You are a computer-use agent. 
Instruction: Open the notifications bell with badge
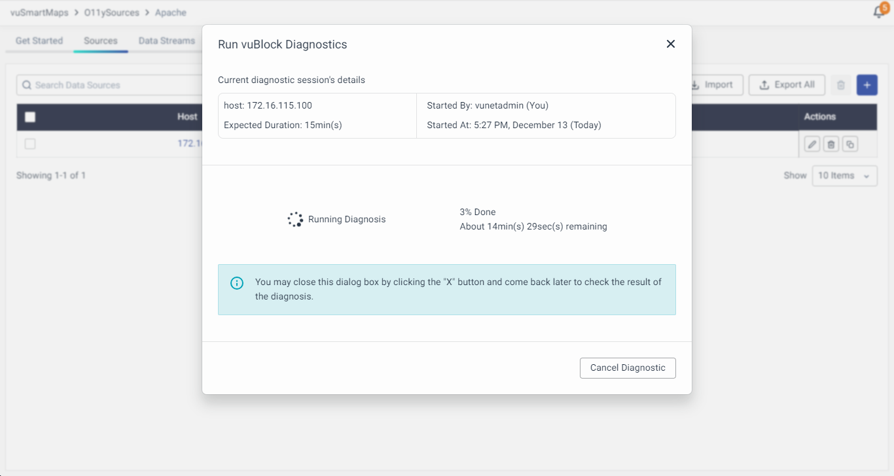coord(880,12)
